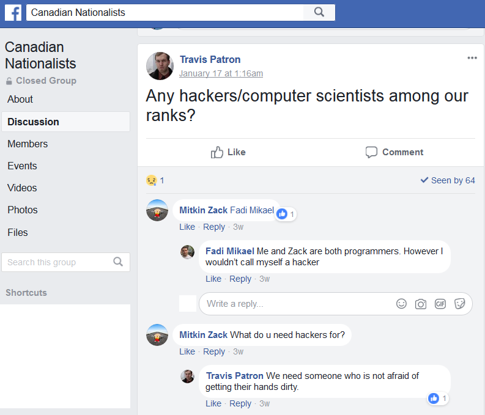Open the sticker picker in reply box

[460, 304]
